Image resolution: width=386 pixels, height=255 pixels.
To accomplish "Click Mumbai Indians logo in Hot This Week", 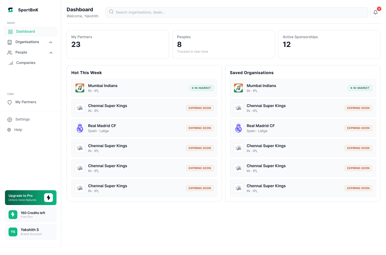I will coord(80,88).
